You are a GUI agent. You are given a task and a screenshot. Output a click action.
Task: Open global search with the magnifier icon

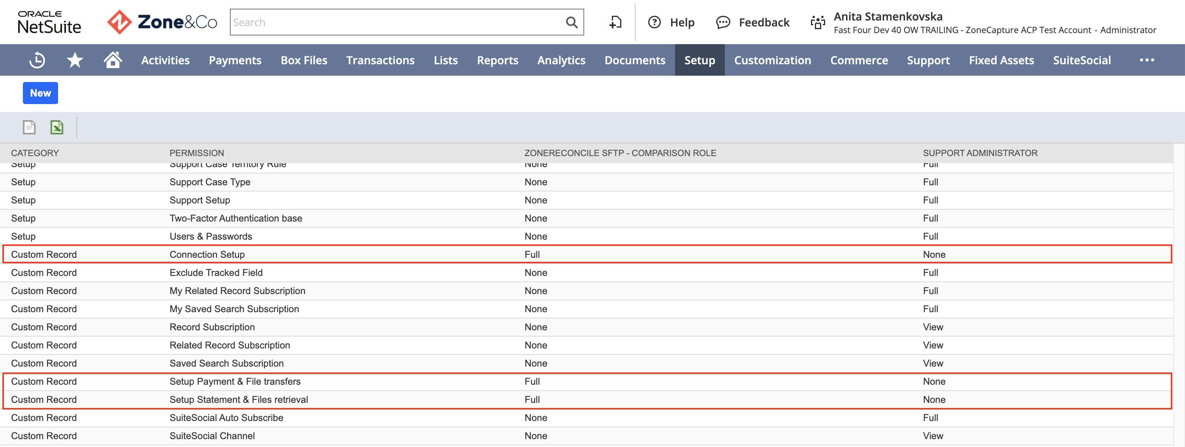point(571,22)
